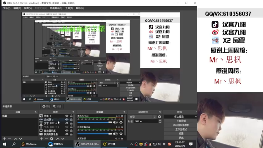Adjust the 视频采集设备 volume slider
Image resolution: width=263 pixels, height=148 pixels.
click(95, 134)
